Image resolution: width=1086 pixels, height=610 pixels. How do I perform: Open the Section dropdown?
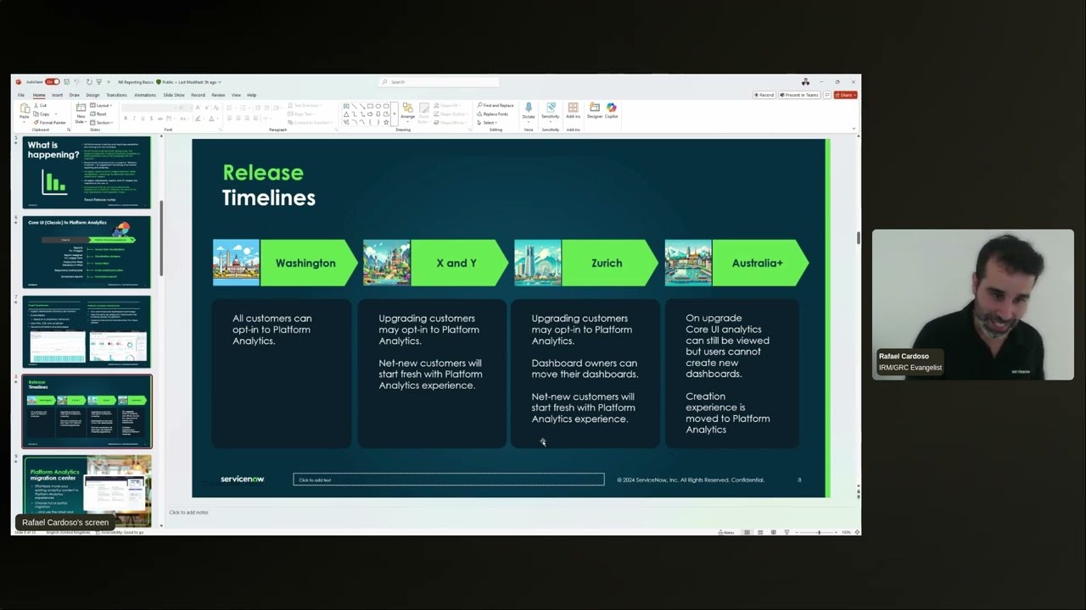click(101, 123)
